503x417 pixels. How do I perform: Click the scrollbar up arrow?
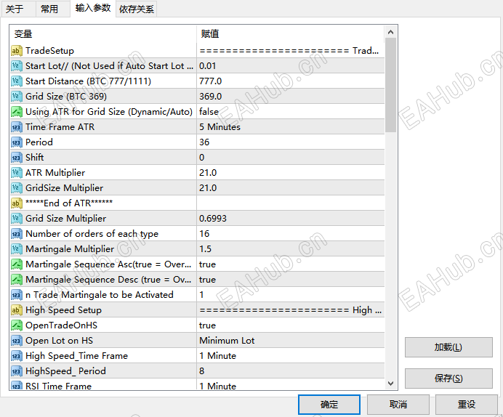pos(390,32)
